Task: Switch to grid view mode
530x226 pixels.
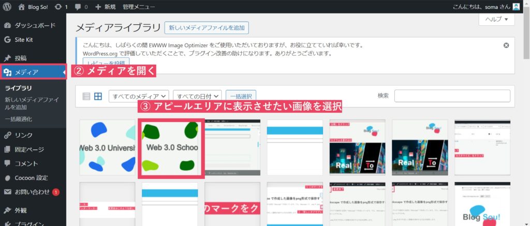Action: point(98,96)
